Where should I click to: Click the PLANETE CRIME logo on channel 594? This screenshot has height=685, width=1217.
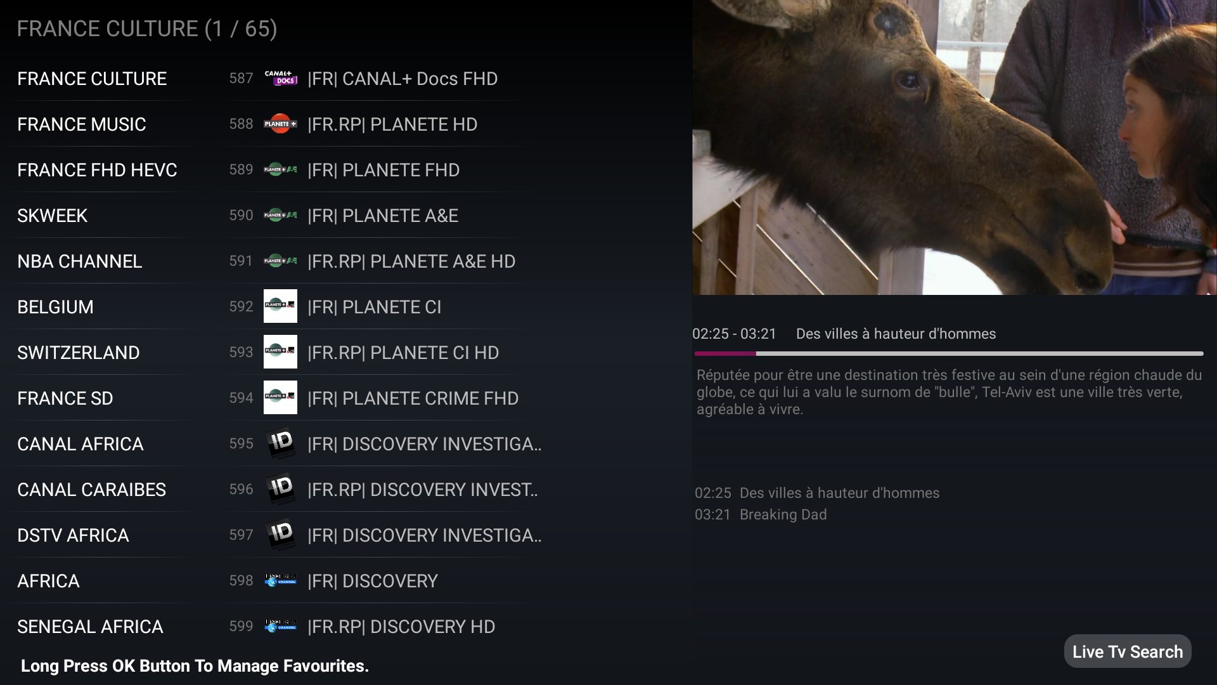click(280, 398)
